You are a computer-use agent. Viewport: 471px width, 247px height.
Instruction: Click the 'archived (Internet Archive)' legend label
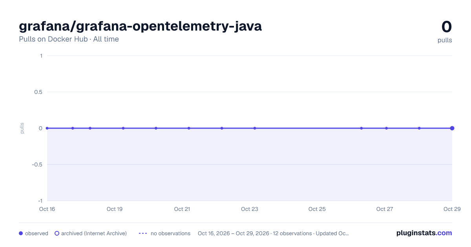[94, 233]
